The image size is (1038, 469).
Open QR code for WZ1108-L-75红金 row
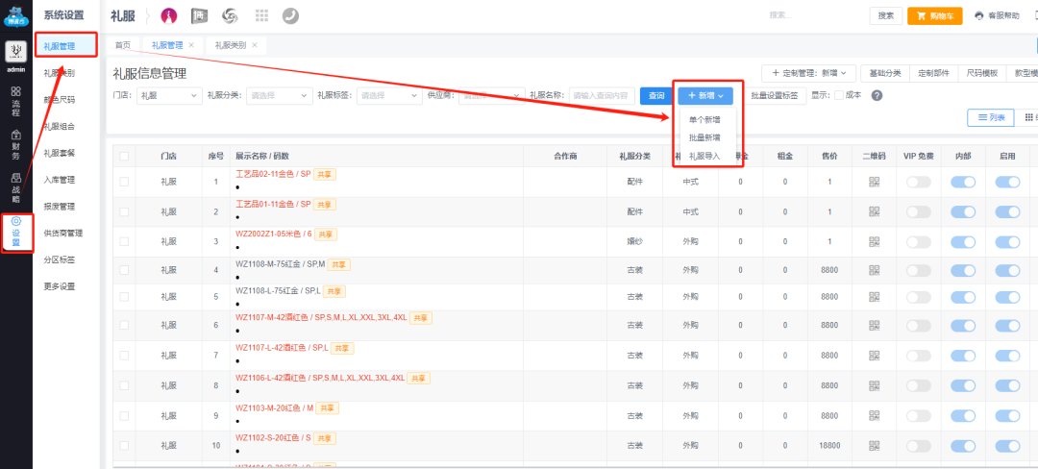coord(875,297)
